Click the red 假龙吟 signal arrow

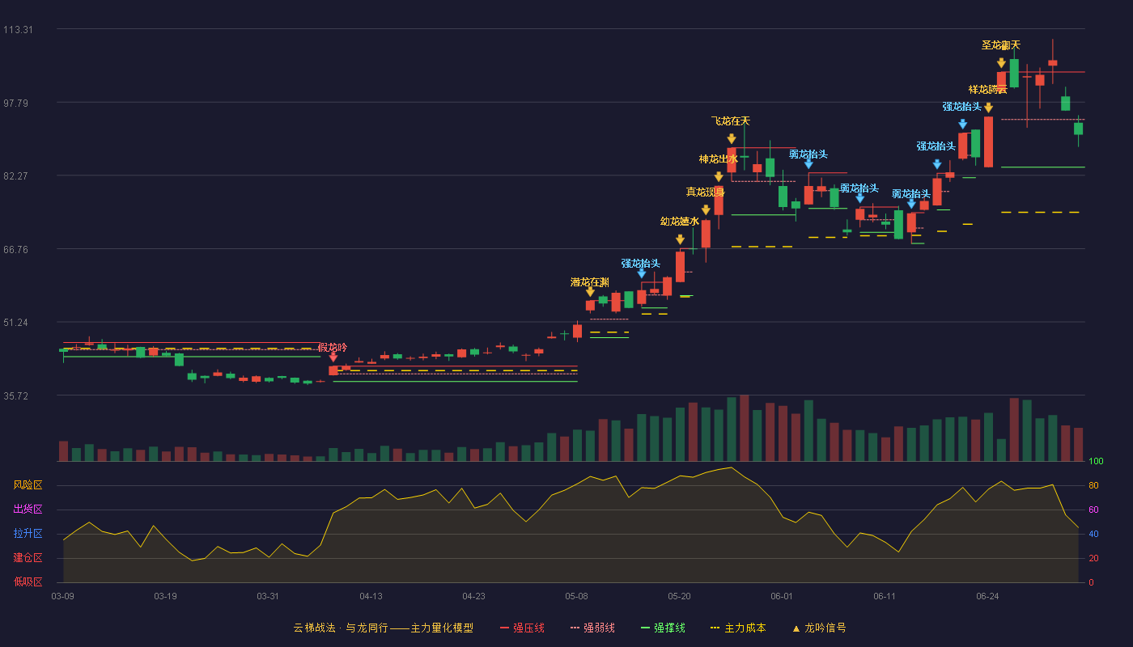333,357
